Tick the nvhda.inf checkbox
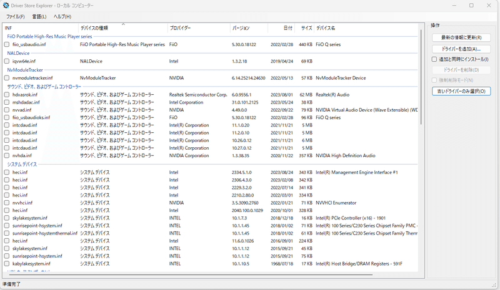The height and width of the screenshot is (290, 500). [7, 156]
